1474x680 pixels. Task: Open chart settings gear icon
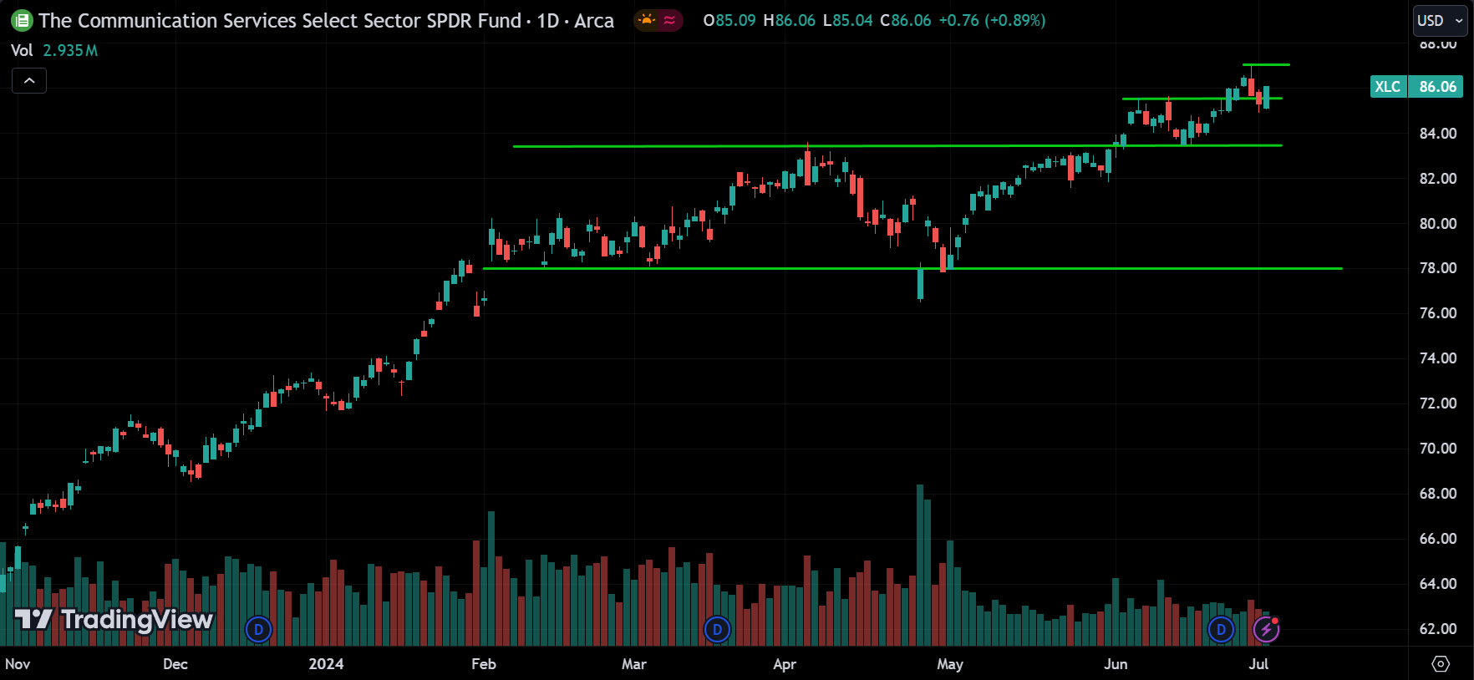[1441, 663]
